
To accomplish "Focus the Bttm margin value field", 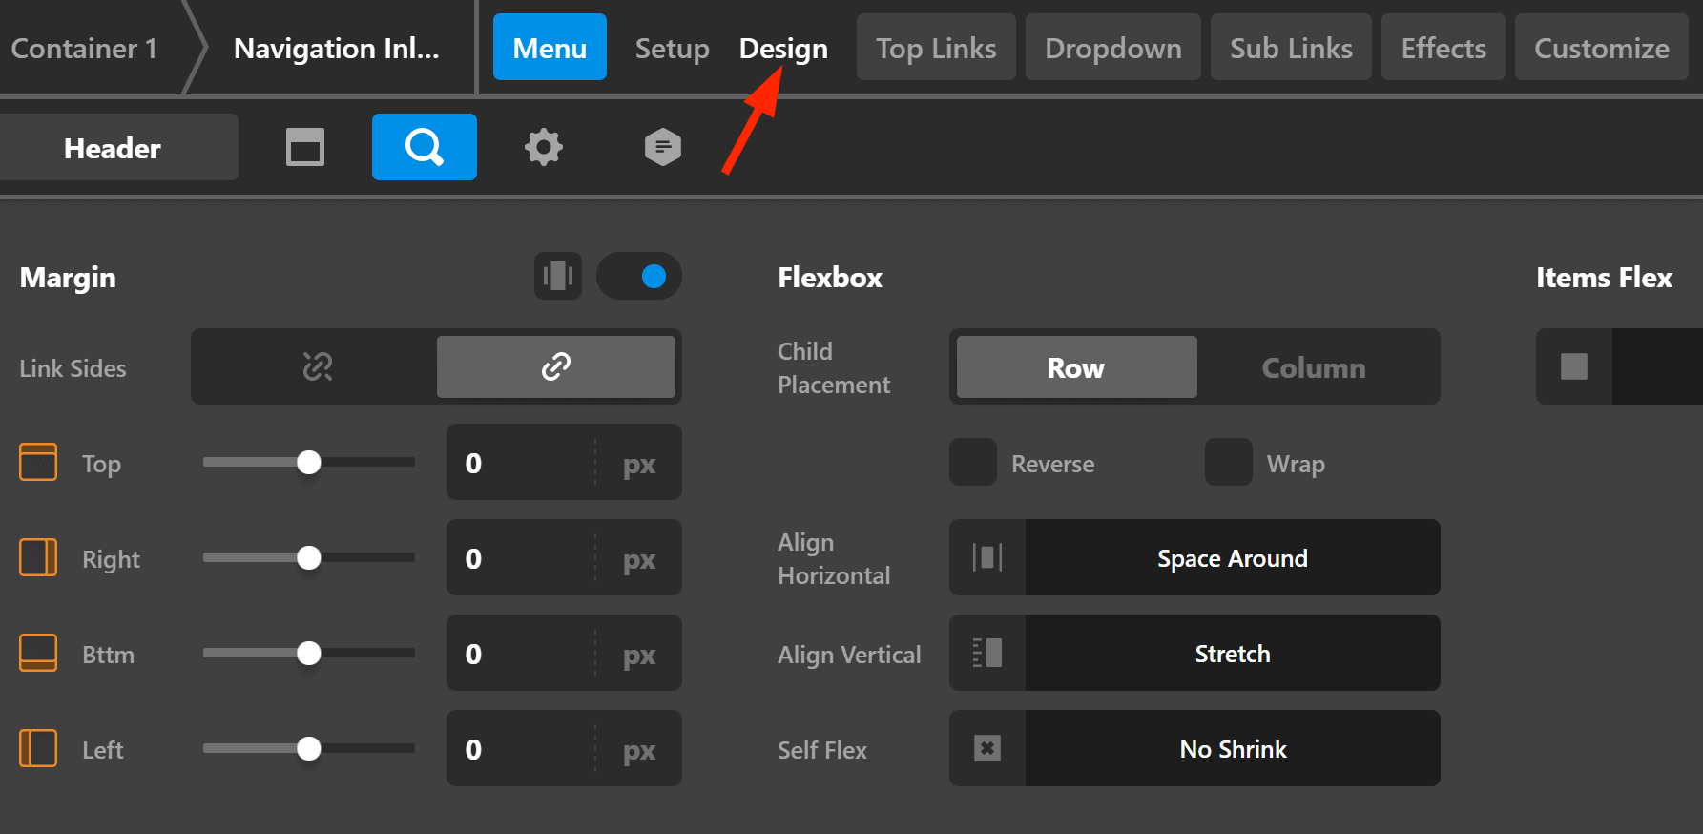I will click(521, 653).
